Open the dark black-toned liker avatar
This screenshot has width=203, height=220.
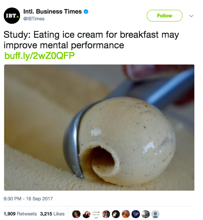click(116, 214)
